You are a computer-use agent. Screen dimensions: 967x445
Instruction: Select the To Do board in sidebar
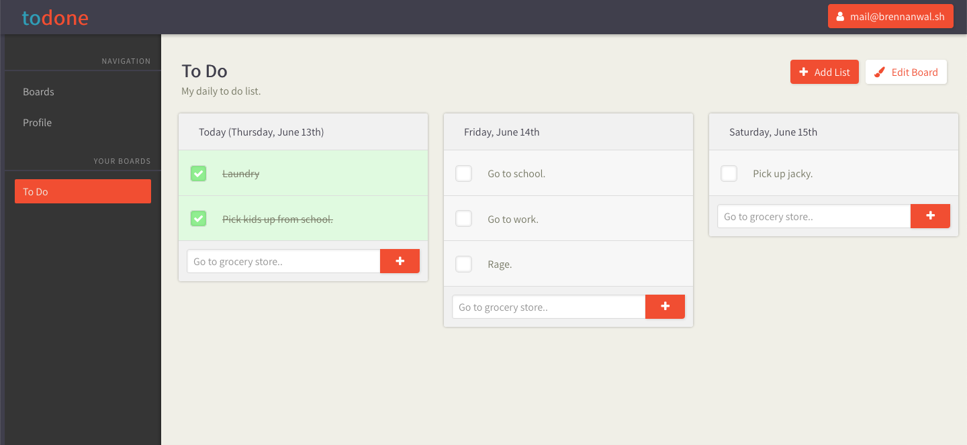pos(83,191)
